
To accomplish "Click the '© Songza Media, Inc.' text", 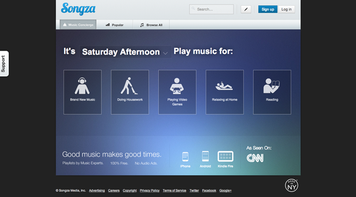I will click(71, 190).
